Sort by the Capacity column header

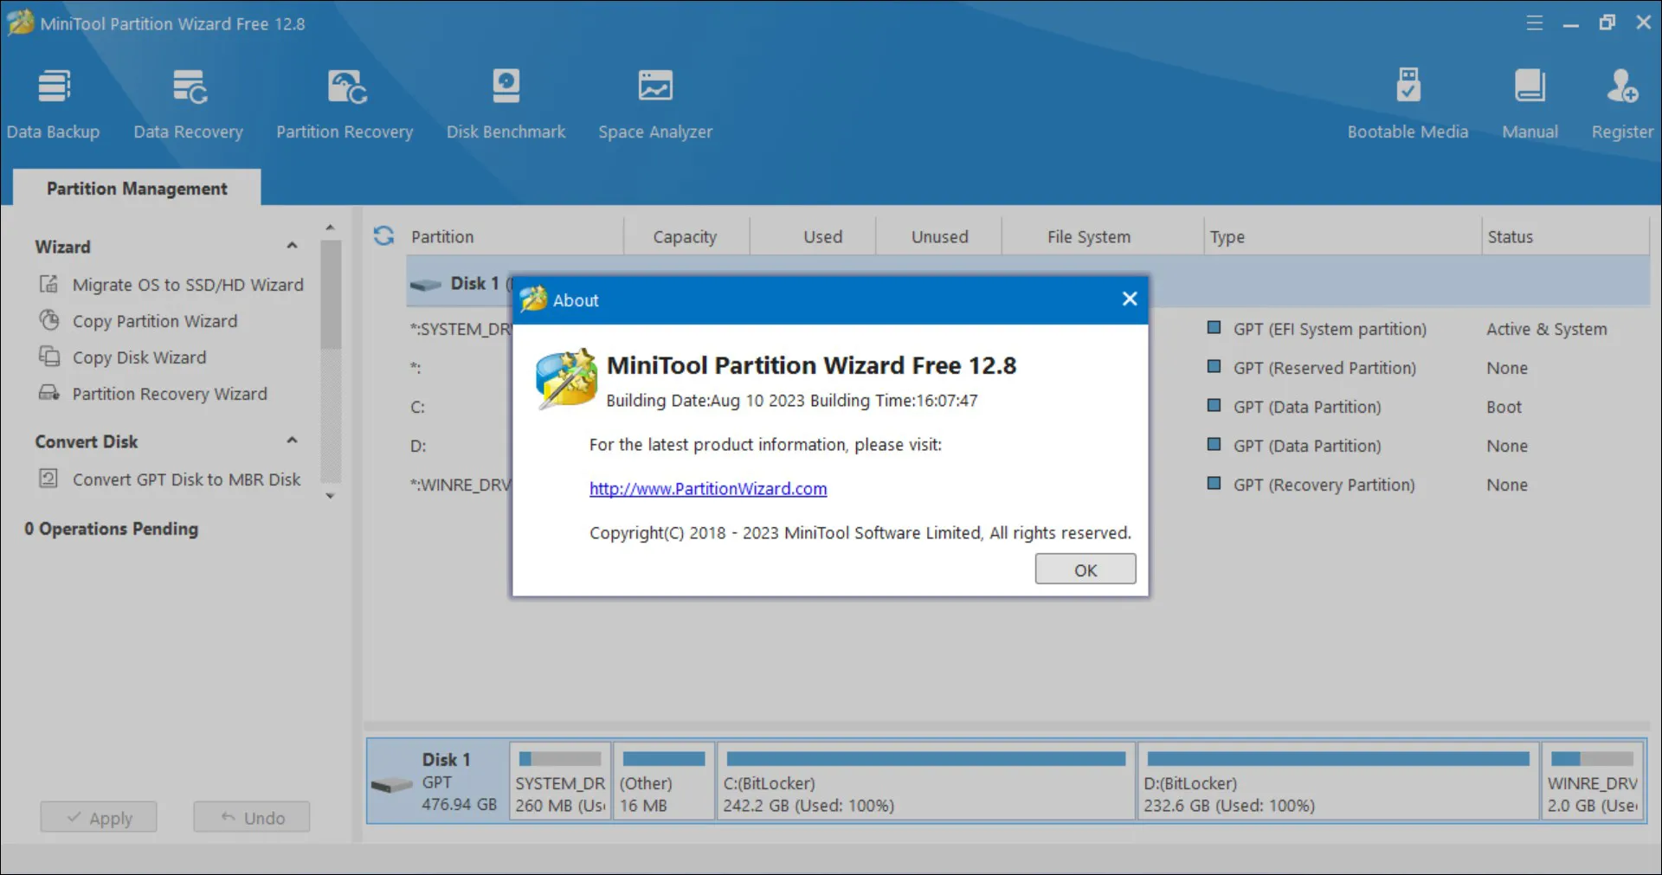685,237
